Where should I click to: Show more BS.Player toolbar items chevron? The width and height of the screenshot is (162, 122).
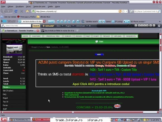click(x=159, y=22)
